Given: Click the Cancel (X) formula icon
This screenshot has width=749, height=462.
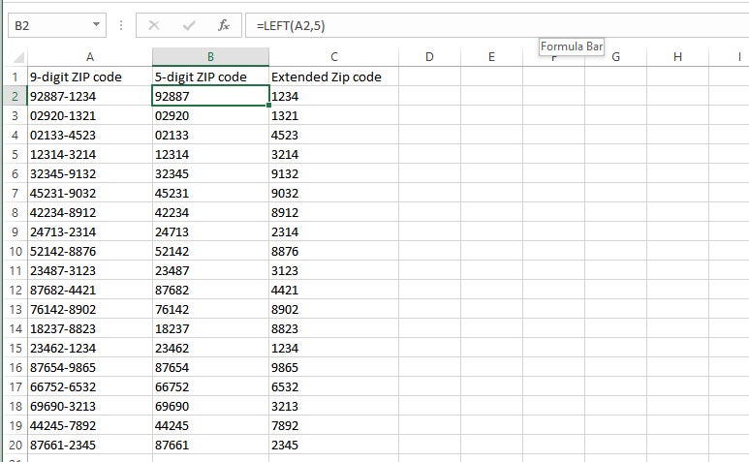Looking at the screenshot, I should (x=154, y=25).
